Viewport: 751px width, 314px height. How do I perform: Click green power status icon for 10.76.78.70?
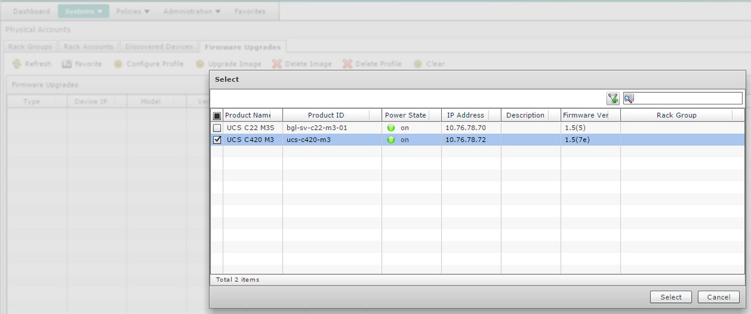(392, 128)
